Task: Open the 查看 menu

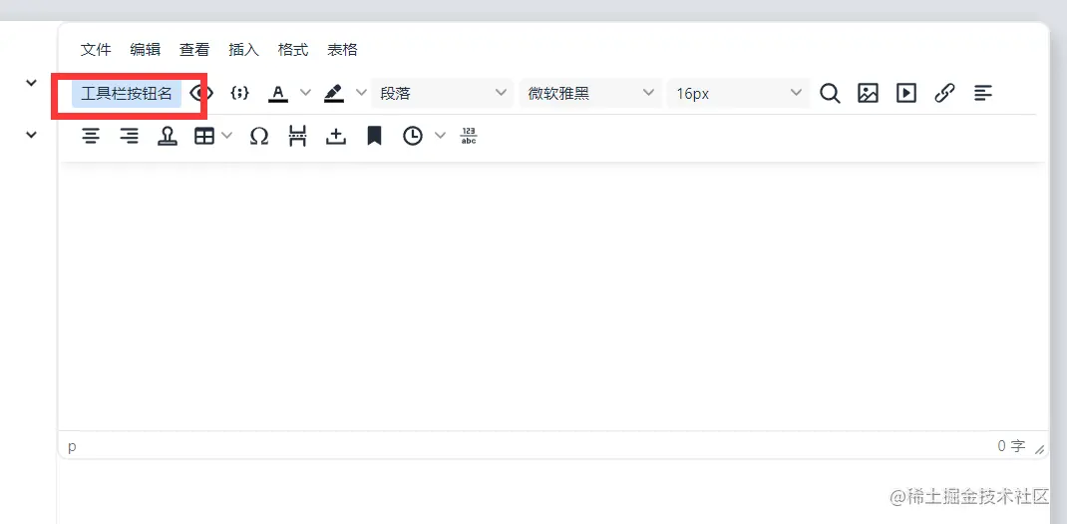Action: [193, 50]
